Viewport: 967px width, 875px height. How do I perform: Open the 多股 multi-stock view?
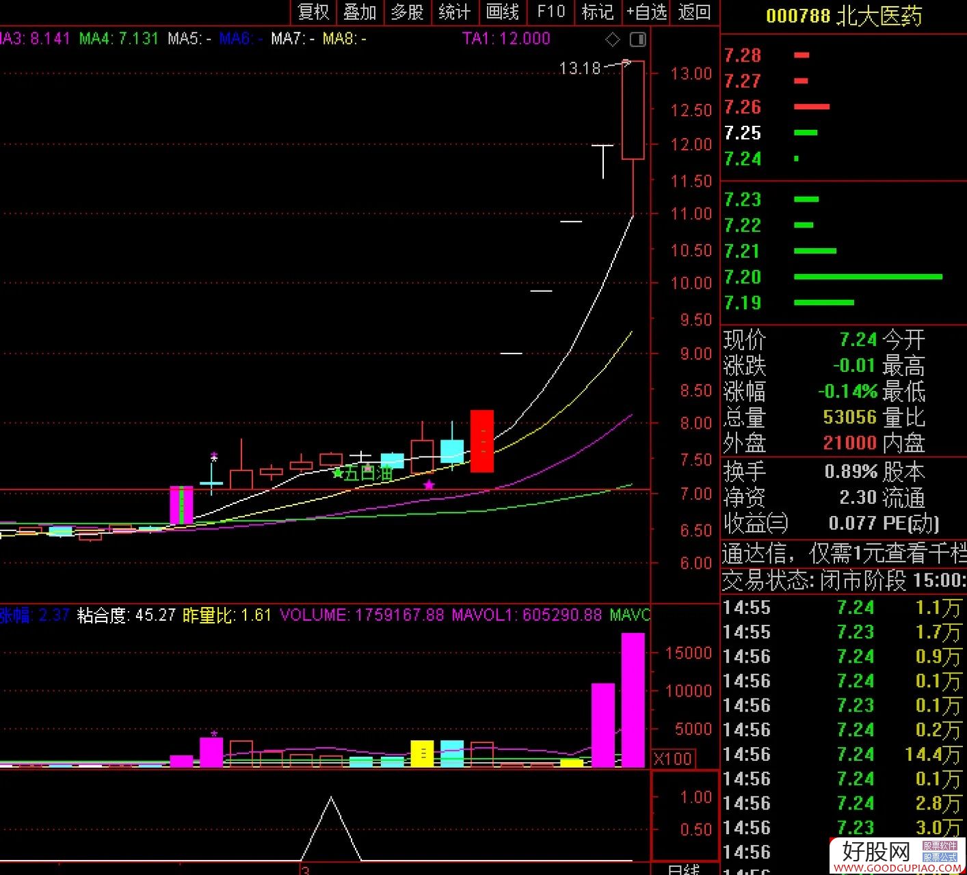pos(408,12)
